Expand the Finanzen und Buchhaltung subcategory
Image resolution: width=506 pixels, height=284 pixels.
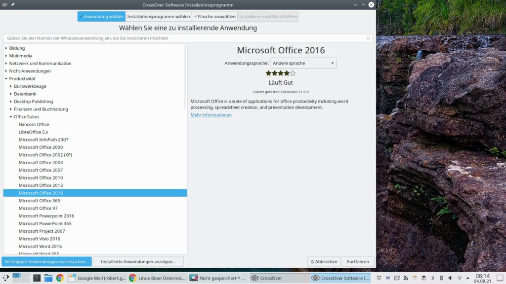tap(11, 109)
